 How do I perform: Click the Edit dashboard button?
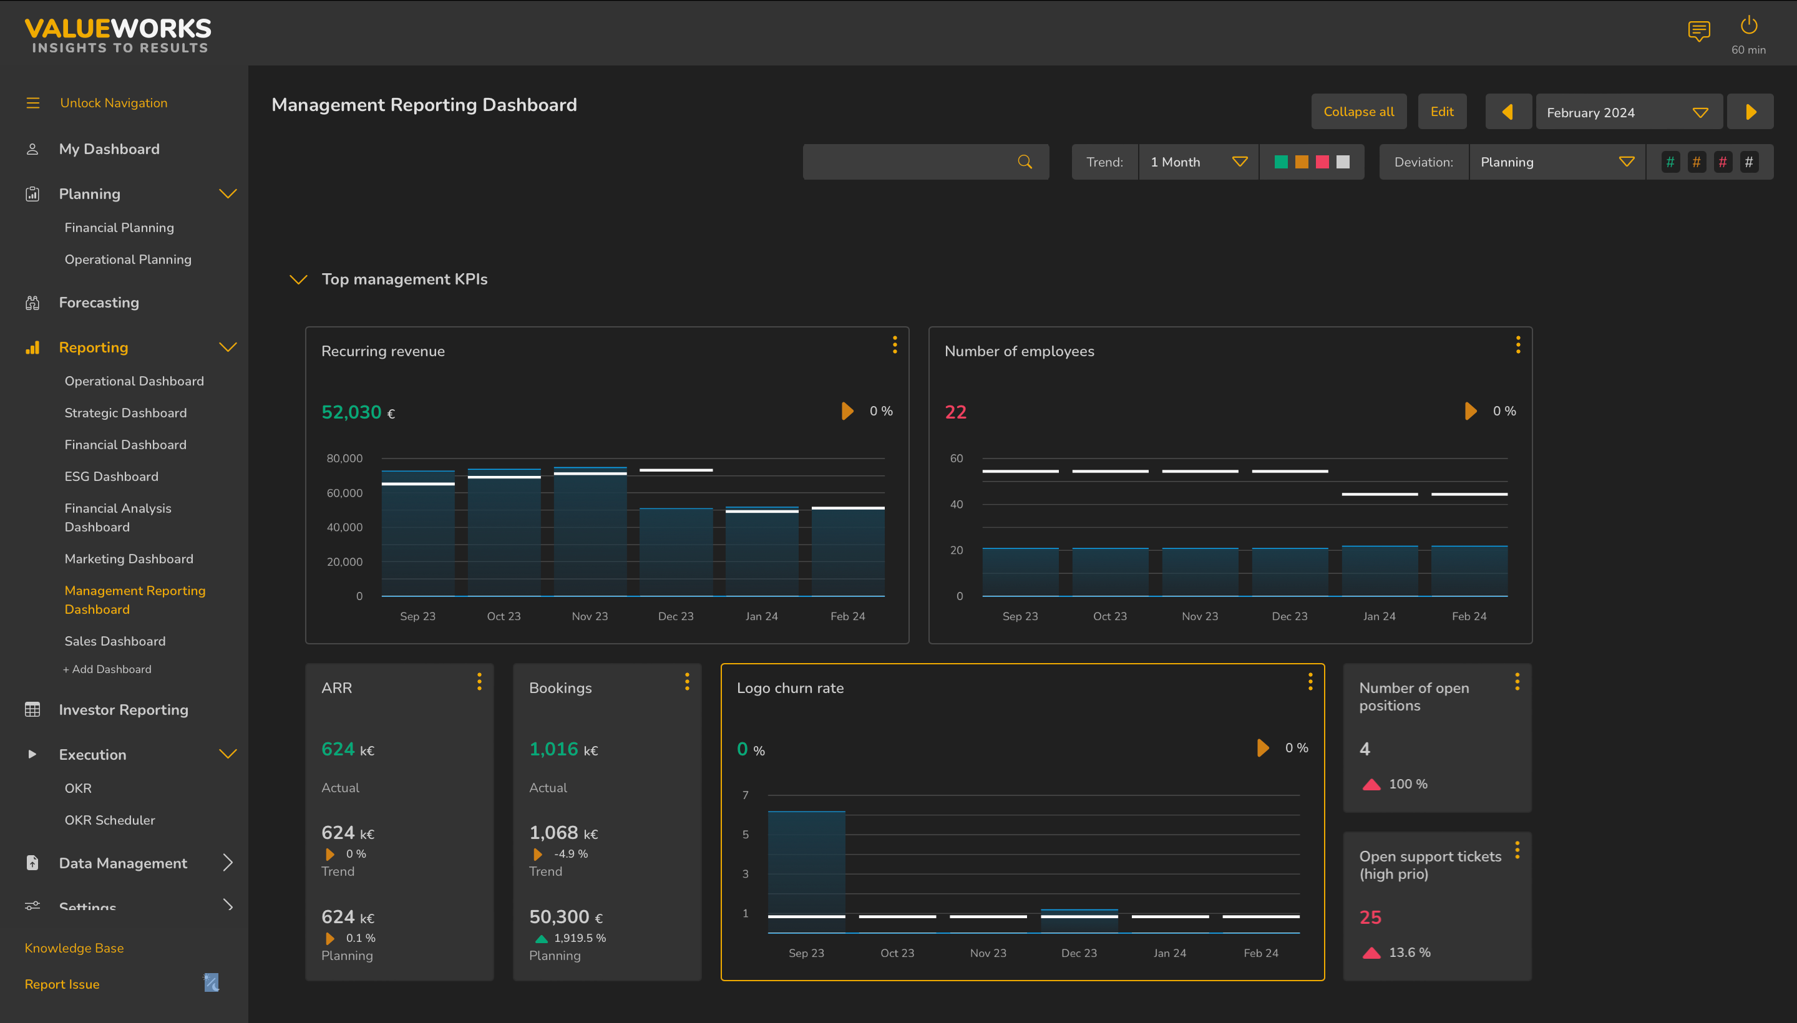[x=1441, y=112]
